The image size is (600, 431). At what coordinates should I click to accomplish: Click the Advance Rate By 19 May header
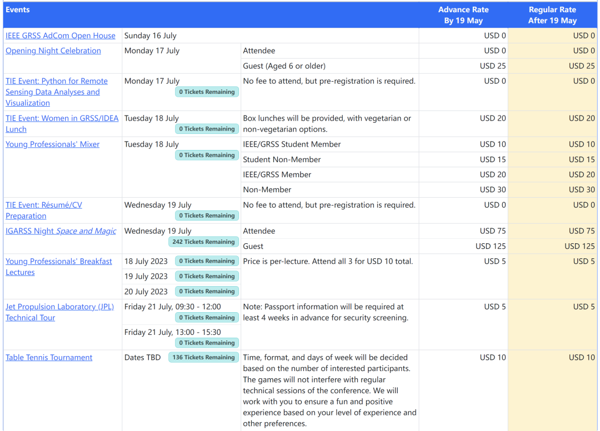point(463,15)
